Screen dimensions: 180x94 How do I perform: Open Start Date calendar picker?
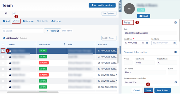tap(147, 43)
